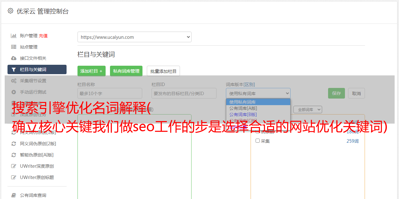Open the 全部词库 filter dropdown
Viewport: 399px width, 199px height.
[308, 110]
